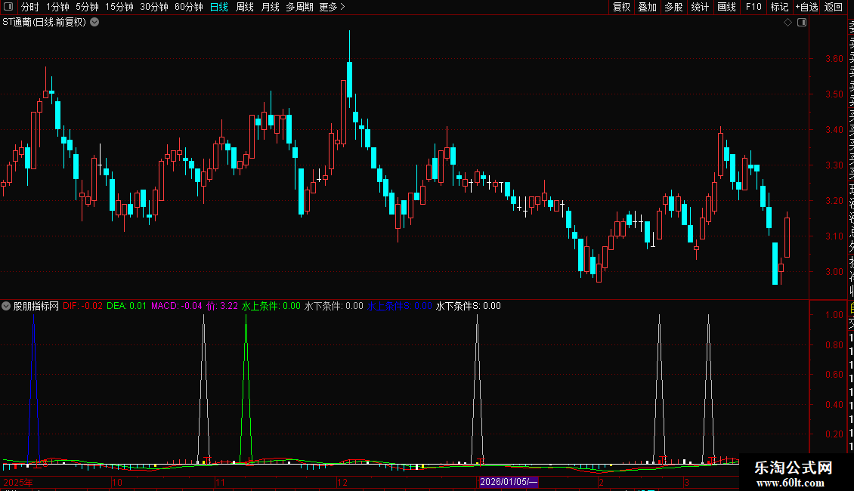
Task: Click the 水下条件S: 0.00 label
Action: [469, 306]
